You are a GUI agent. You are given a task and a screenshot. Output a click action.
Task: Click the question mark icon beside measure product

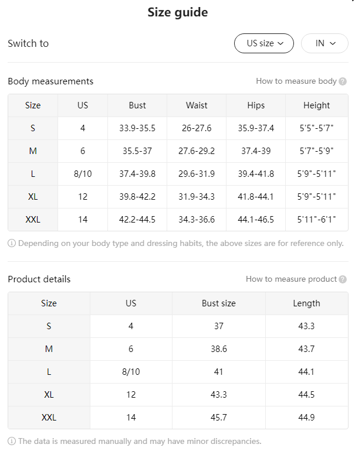point(343,279)
